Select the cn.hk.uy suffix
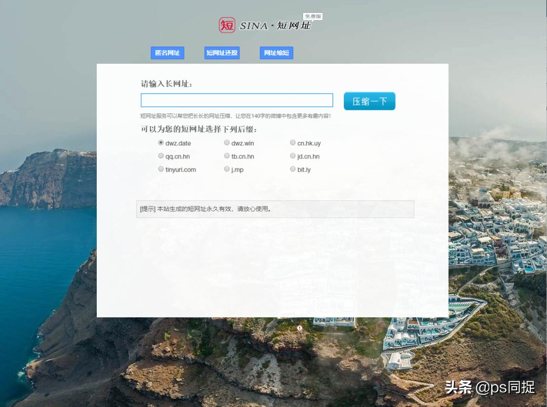The height and width of the screenshot is (407, 547). tap(293, 142)
